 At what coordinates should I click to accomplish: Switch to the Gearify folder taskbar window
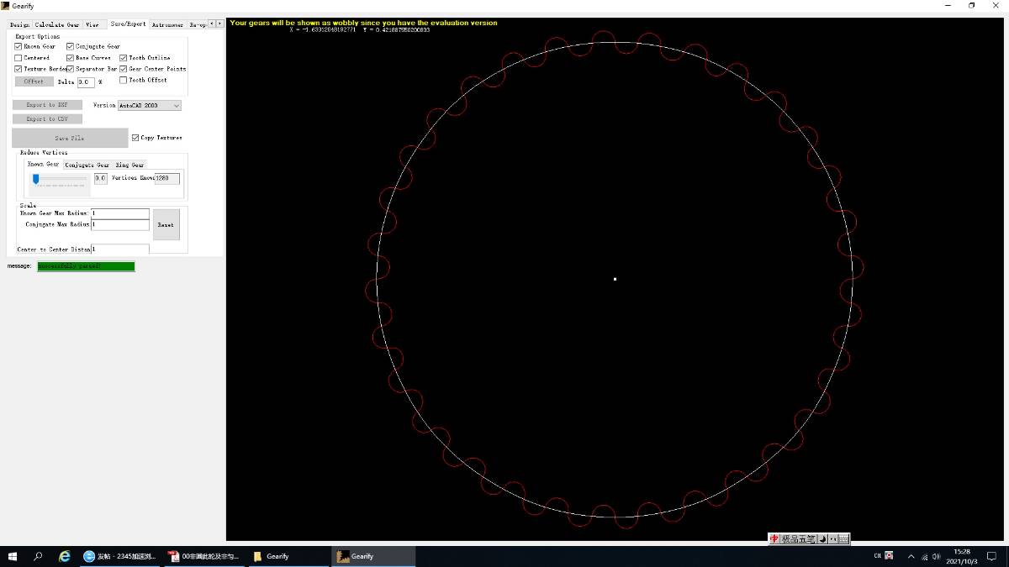click(289, 556)
